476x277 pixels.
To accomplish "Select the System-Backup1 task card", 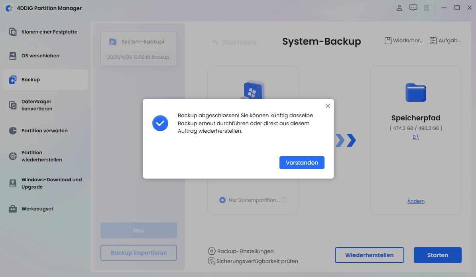I will 139,49.
